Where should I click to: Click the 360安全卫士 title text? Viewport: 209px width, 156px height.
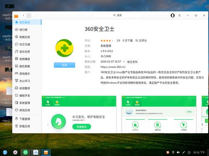(x=99, y=29)
